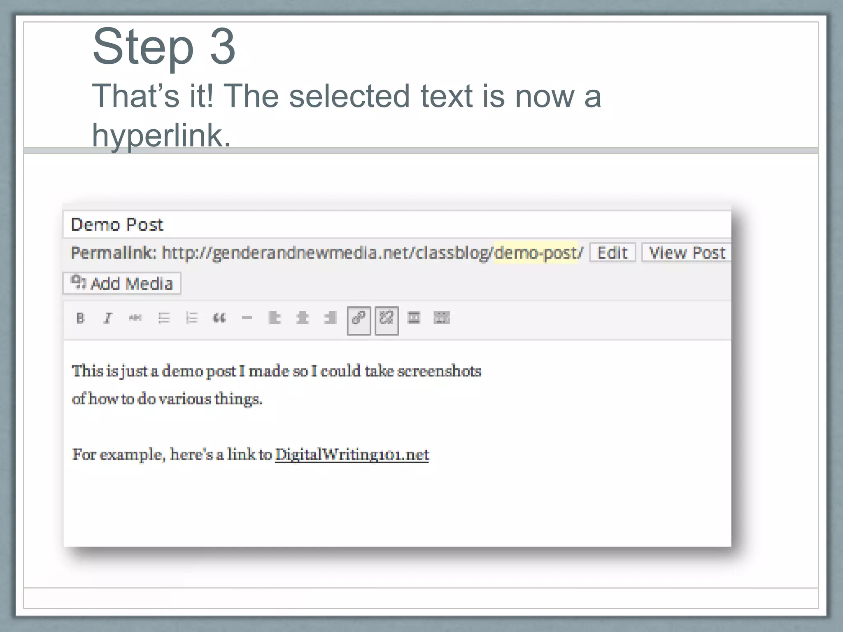Click the text 'This is just a demo post'

154,371
